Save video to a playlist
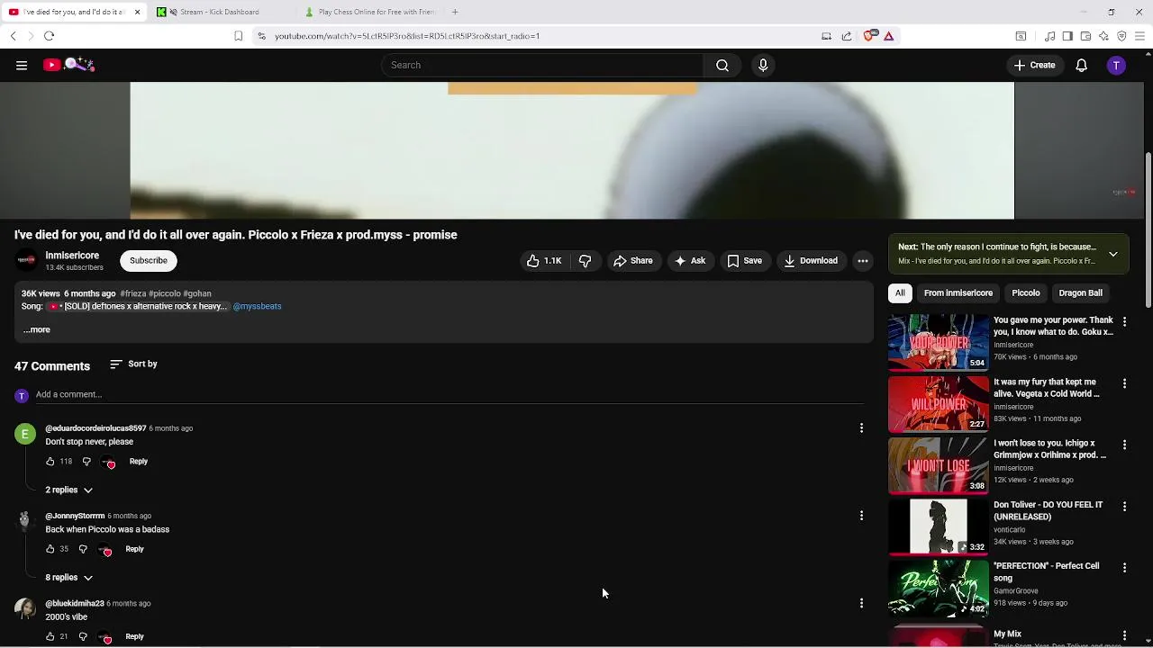The image size is (1153, 648). pos(745,261)
